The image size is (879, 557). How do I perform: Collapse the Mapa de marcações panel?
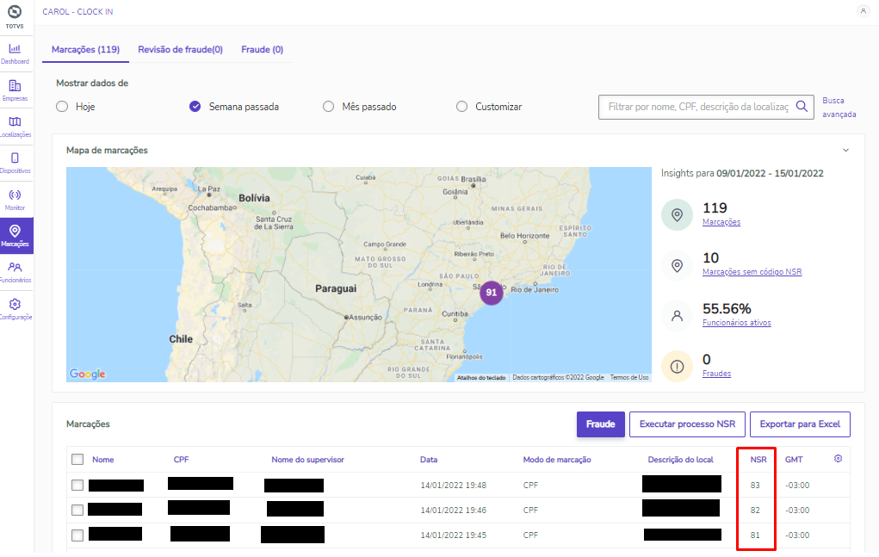(x=845, y=150)
